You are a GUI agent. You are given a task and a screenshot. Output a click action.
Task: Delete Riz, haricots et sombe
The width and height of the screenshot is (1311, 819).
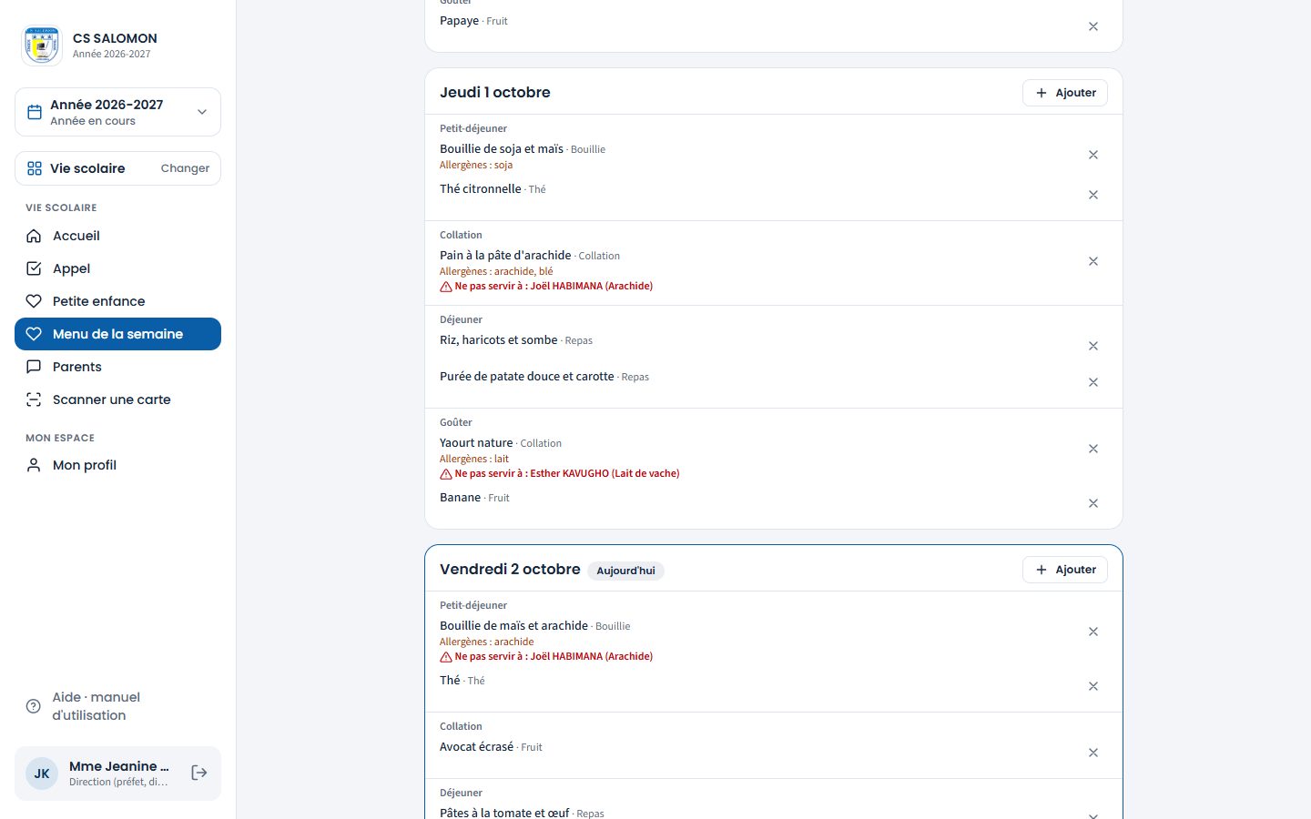coord(1093,346)
